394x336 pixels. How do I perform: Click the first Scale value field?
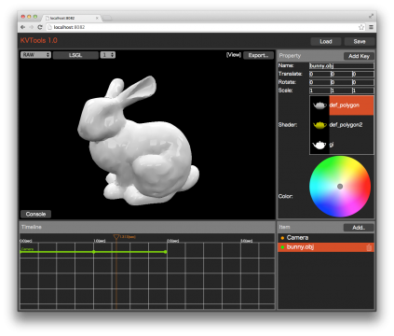[x=319, y=91]
